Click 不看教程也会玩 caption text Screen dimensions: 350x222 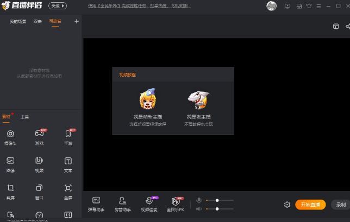198,124
